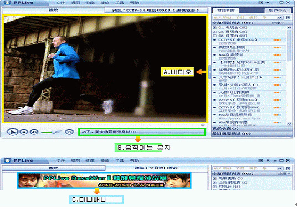The height and width of the screenshot is (211, 297).
Task: Select the CCTV-5 (电信400K) channel entry
Action: (250, 41)
